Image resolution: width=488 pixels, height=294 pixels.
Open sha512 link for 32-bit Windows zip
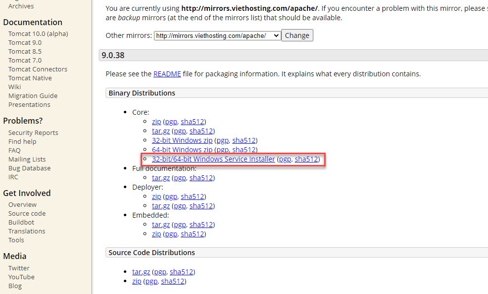click(x=244, y=140)
